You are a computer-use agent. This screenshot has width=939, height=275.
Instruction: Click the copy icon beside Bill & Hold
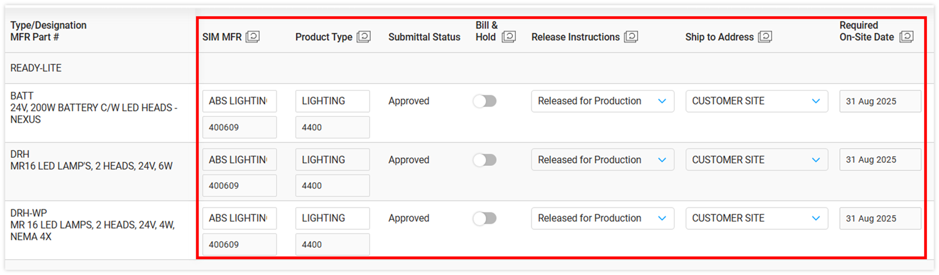tap(508, 37)
